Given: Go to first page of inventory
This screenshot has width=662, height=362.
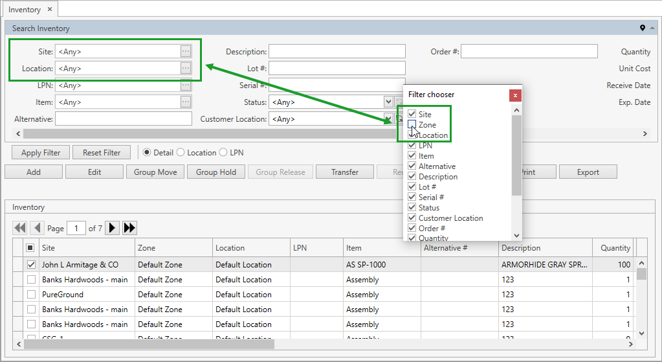Looking at the screenshot, I should (x=20, y=228).
